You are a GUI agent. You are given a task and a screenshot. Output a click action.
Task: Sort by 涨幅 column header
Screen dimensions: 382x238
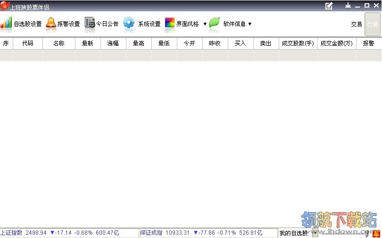coord(113,43)
